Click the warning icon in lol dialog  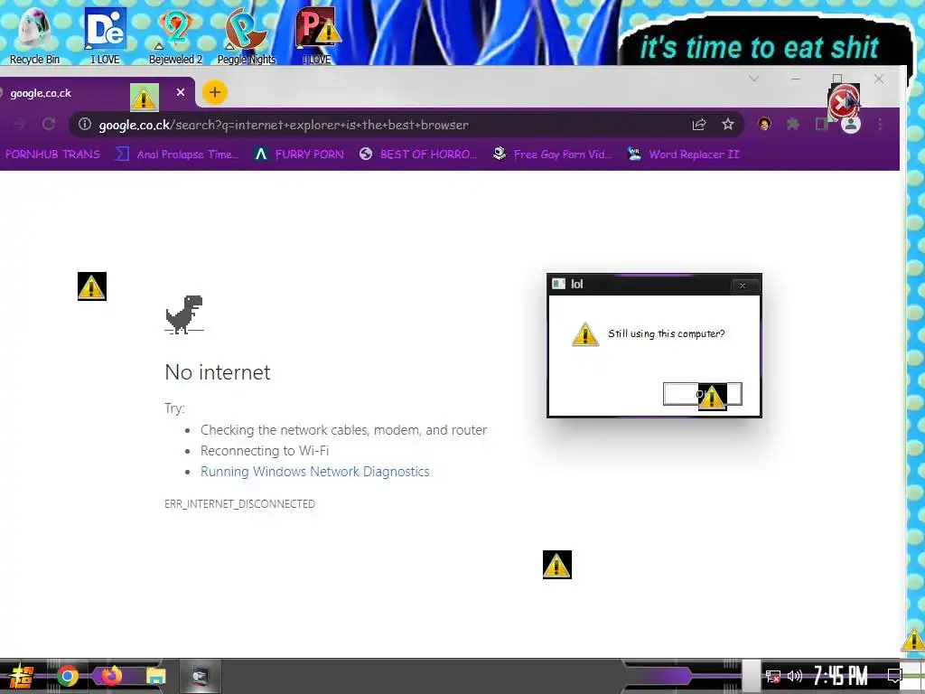[x=585, y=334]
